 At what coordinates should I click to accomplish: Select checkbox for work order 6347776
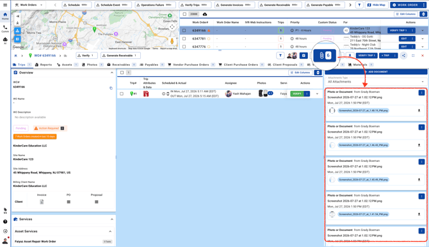pos(184,47)
